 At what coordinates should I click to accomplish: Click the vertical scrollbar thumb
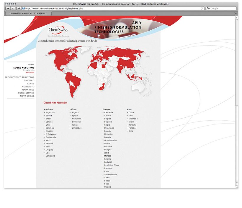[x=237, y=62]
